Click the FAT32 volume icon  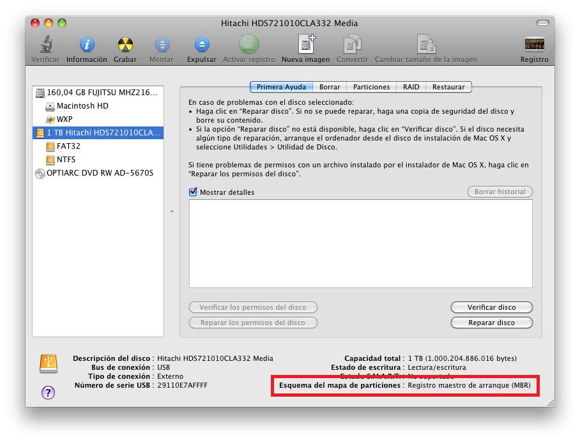(50, 146)
